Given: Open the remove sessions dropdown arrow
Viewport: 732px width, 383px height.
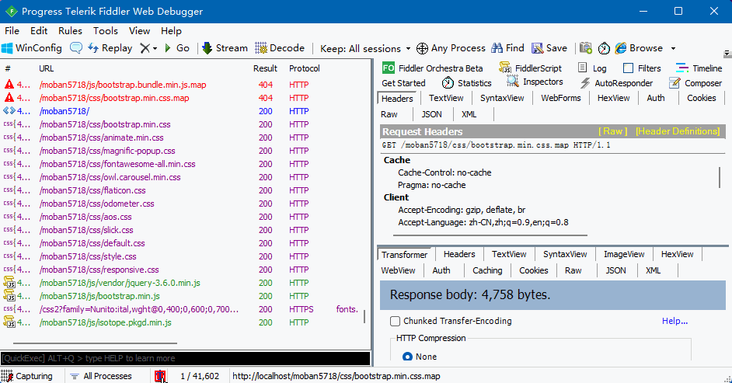Looking at the screenshot, I should [155, 48].
